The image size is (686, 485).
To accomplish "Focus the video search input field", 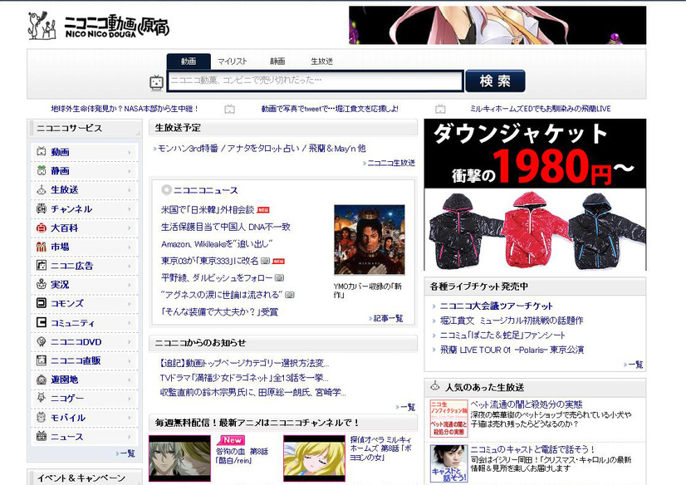I will [x=315, y=81].
